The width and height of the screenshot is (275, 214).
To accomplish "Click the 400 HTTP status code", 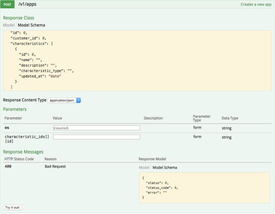I will [8, 166].
